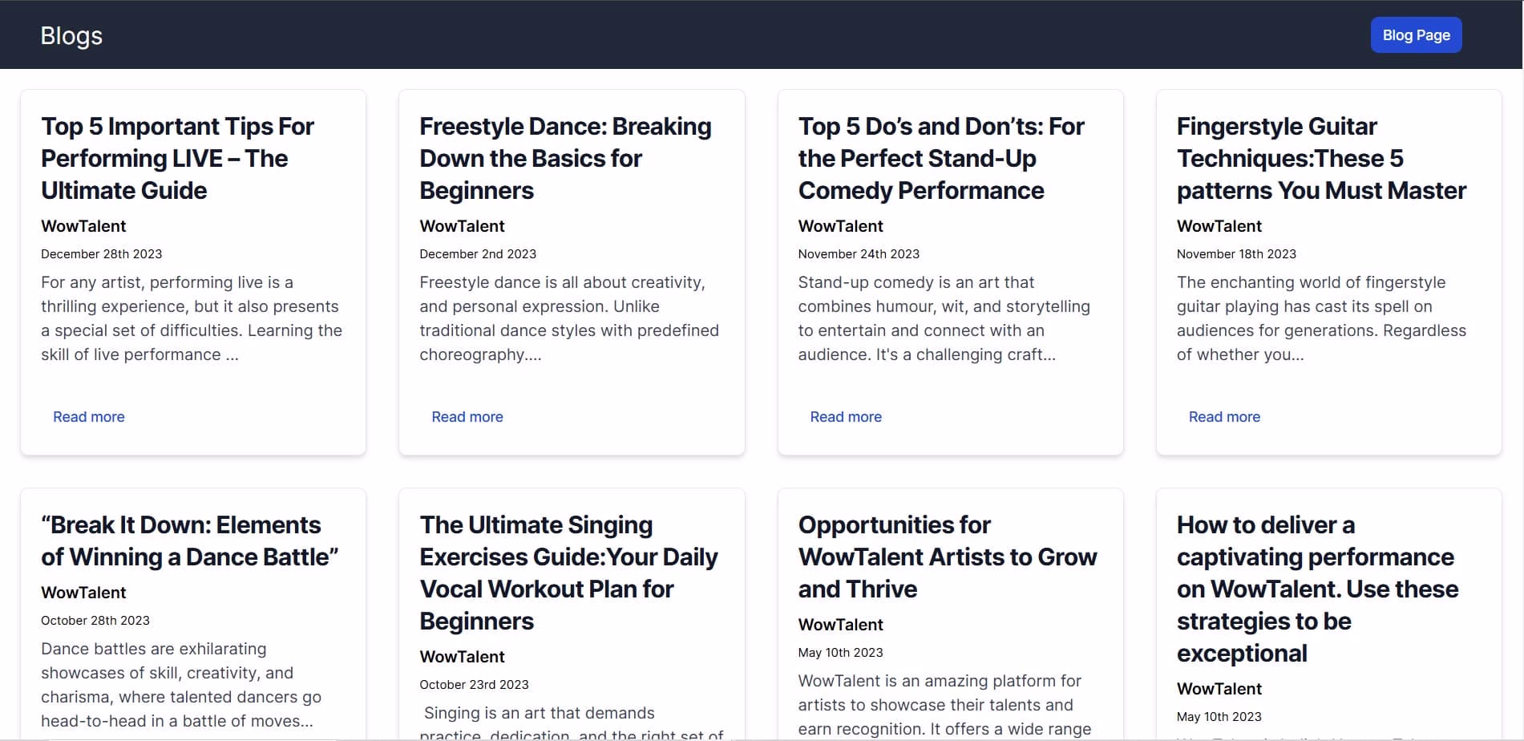Read more on Freestyle Dance basics

tap(467, 417)
